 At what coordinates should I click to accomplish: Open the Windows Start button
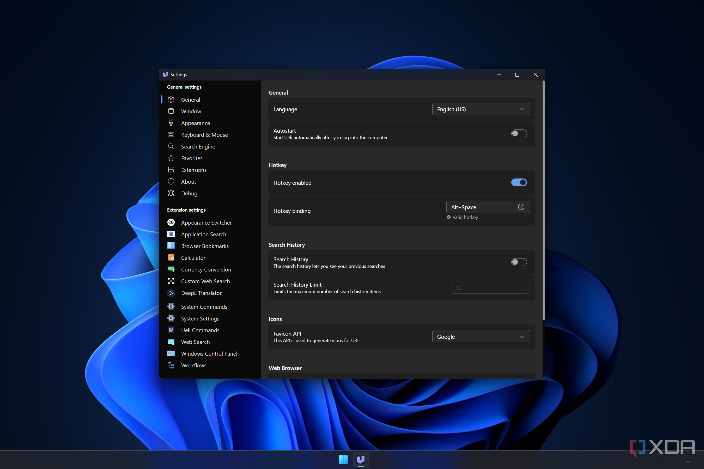click(343, 459)
